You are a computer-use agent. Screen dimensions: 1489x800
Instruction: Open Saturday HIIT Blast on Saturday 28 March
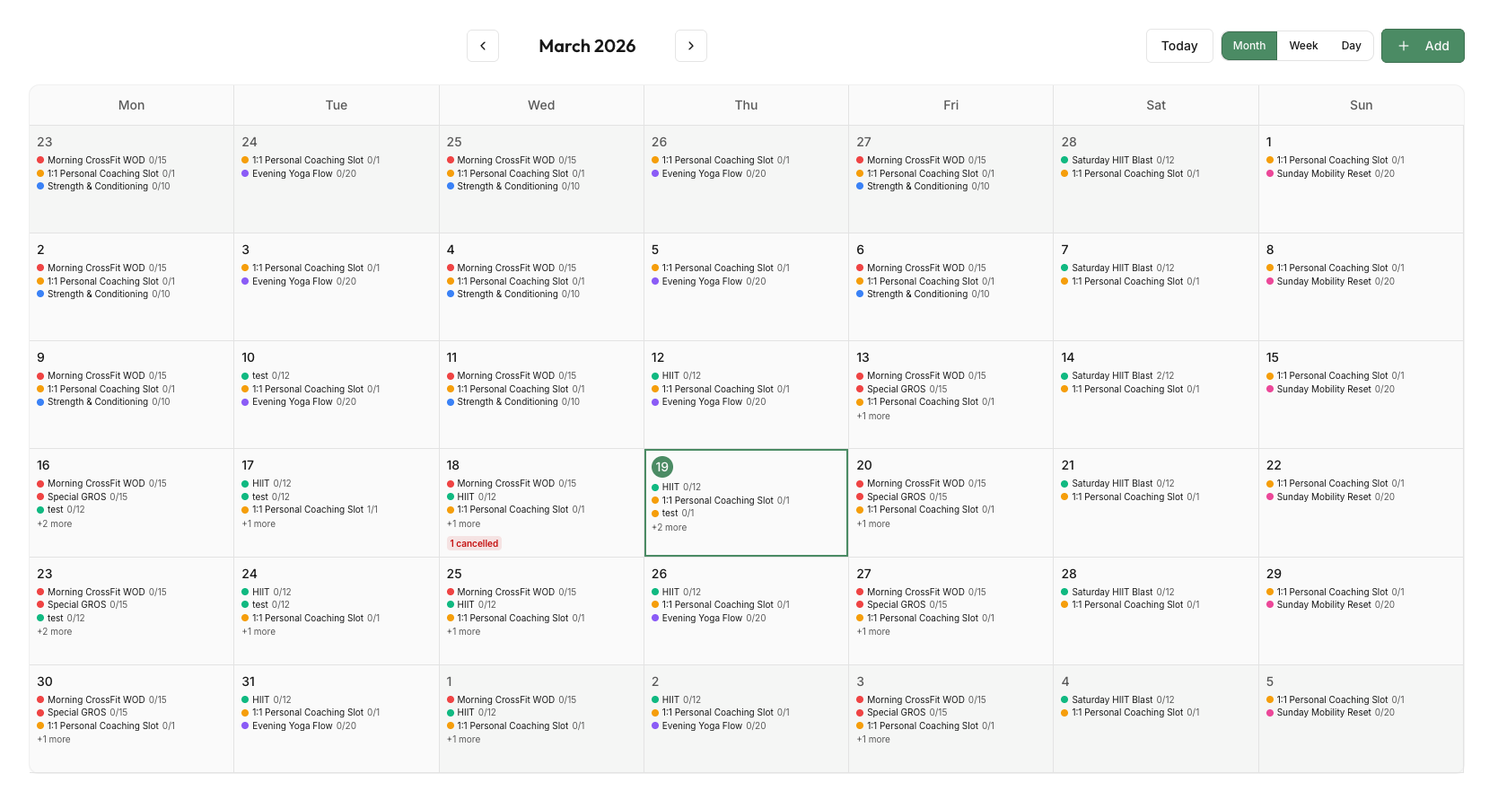point(1117,592)
